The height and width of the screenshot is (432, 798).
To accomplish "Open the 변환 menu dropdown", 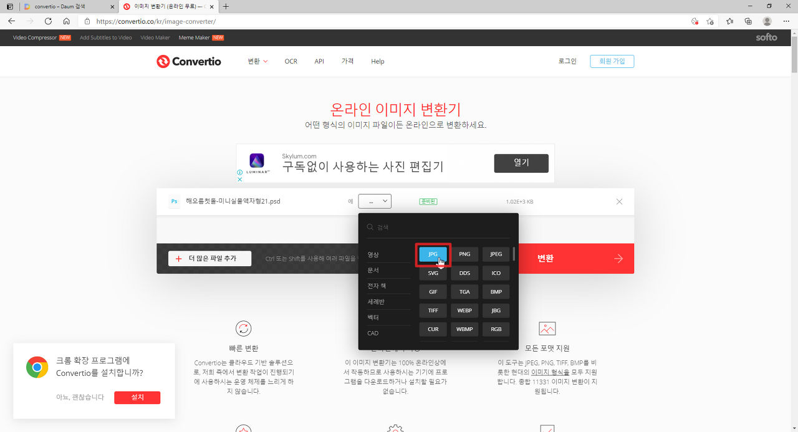I will point(257,61).
